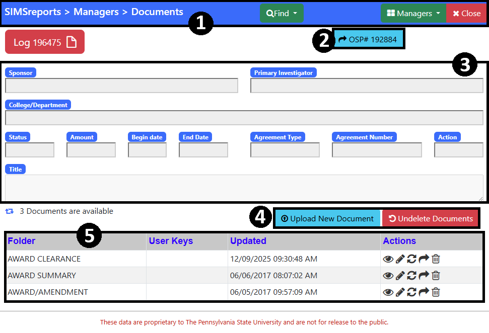Select Documents in the breadcrumb trail

click(x=157, y=12)
